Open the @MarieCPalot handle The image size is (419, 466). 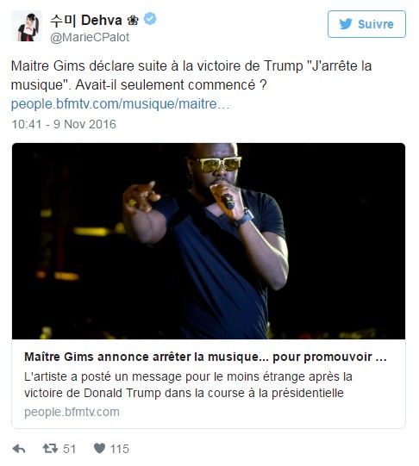90,37
